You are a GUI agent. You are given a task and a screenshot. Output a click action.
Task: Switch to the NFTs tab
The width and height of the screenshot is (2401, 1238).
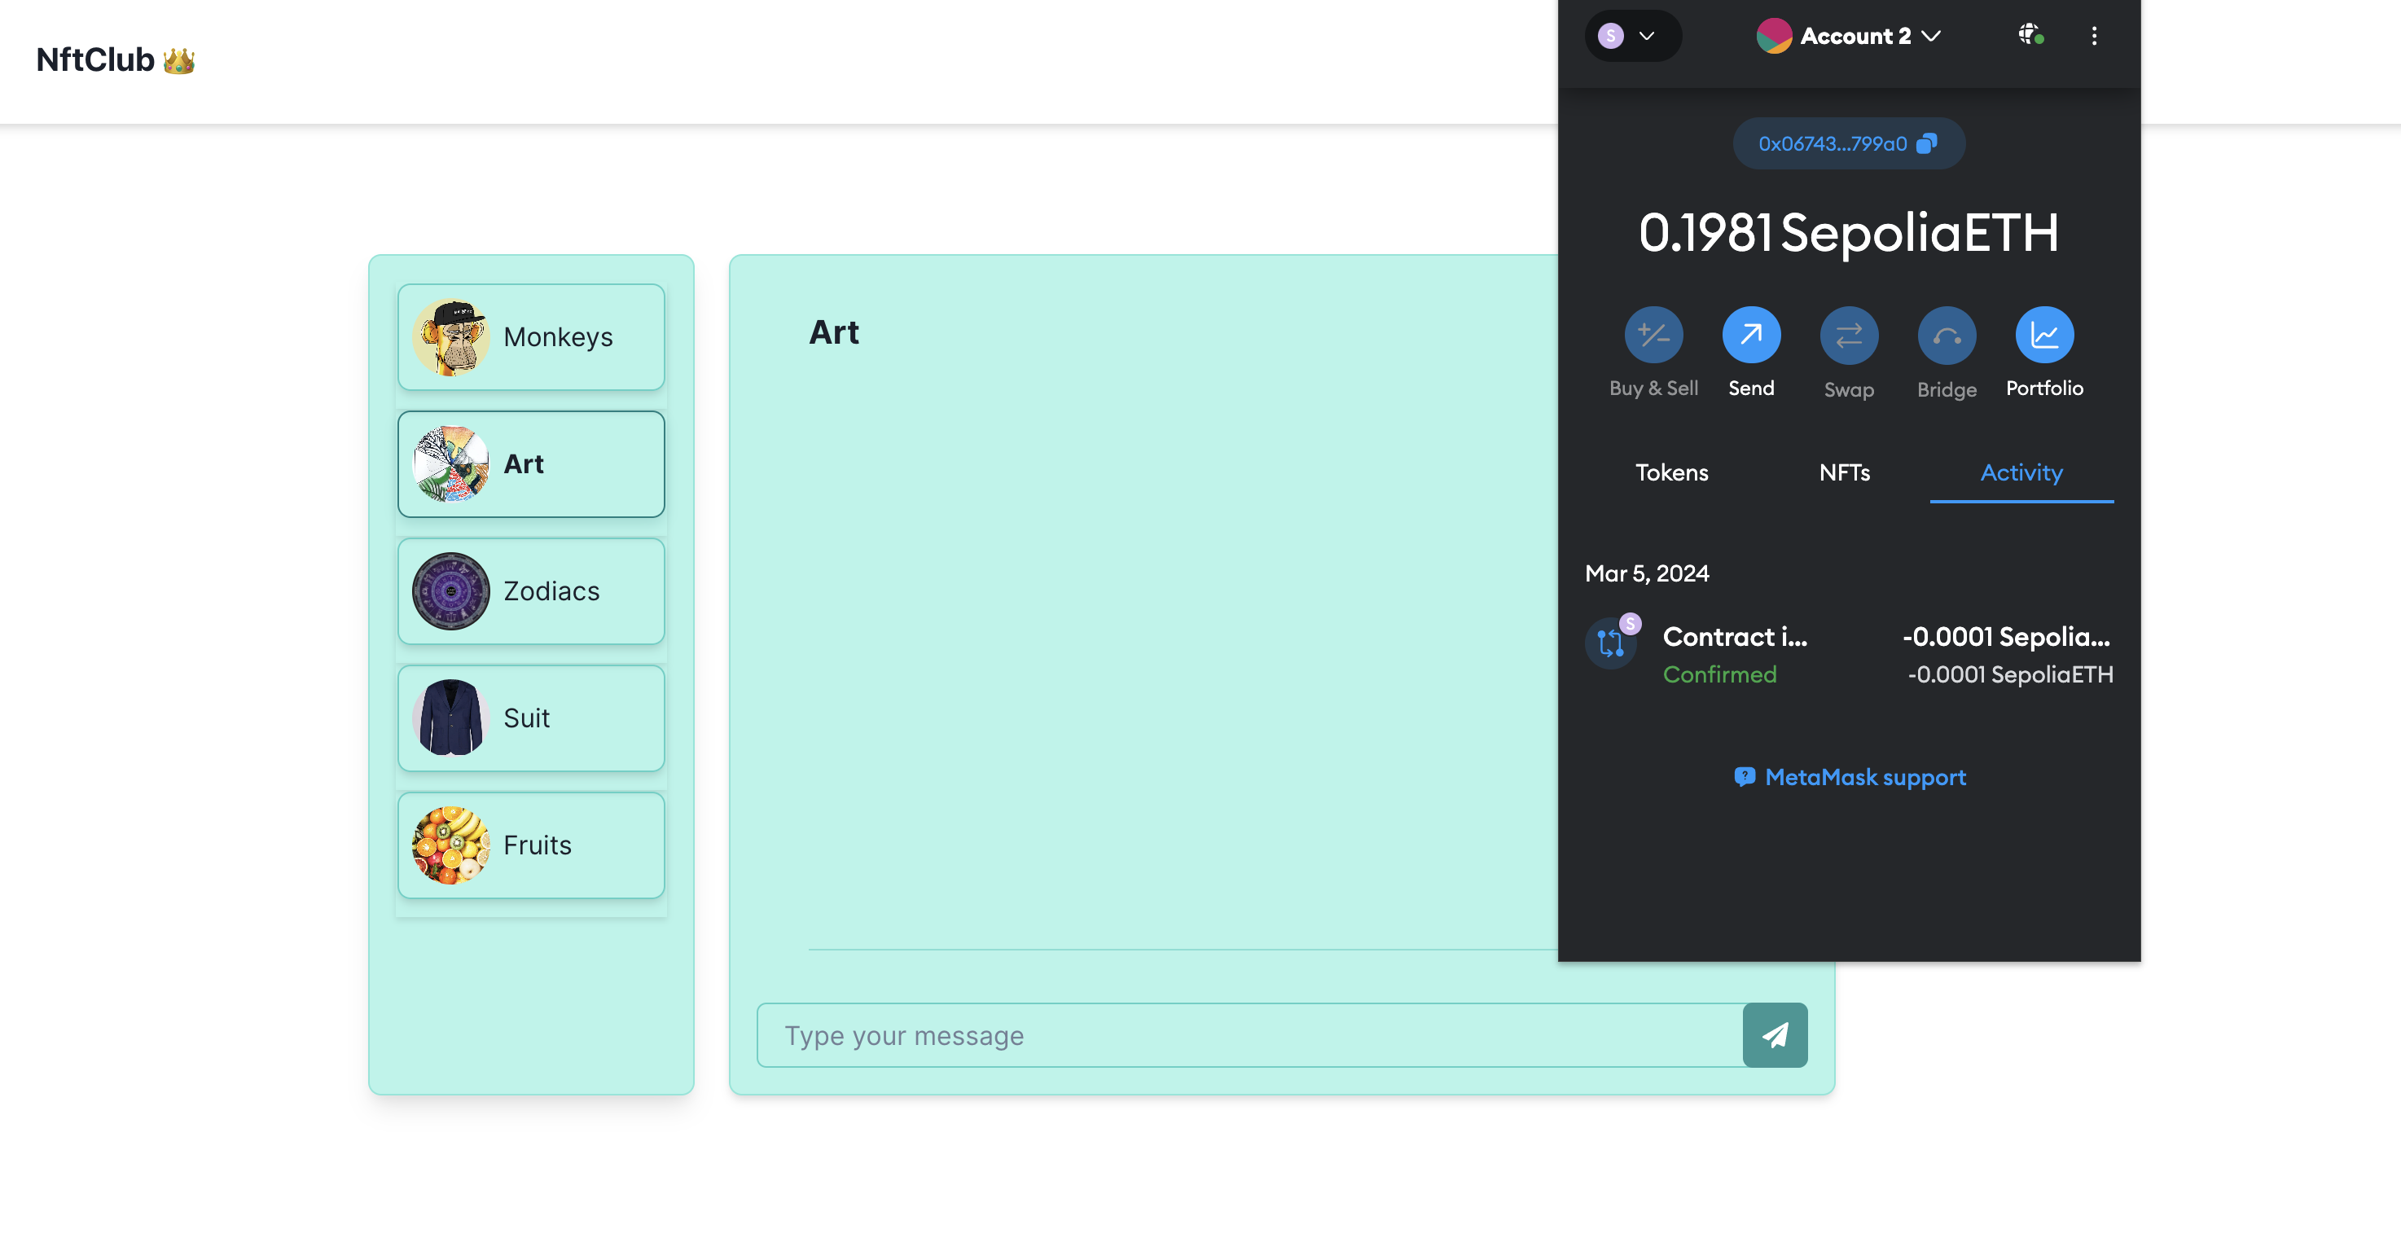1844,472
